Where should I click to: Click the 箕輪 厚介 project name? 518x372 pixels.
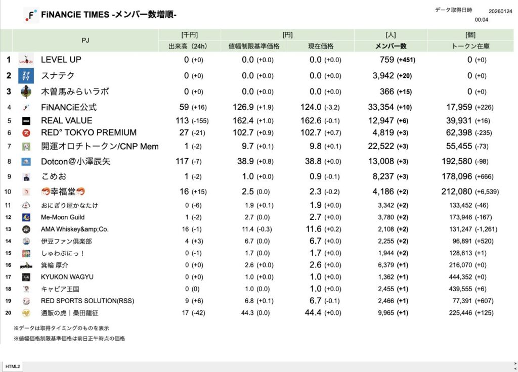tap(55, 265)
